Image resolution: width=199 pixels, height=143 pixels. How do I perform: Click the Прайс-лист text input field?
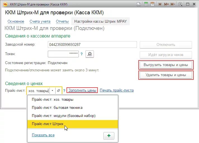(x=38, y=91)
